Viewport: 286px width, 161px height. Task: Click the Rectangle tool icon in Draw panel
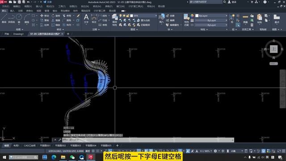[x=33, y=16]
